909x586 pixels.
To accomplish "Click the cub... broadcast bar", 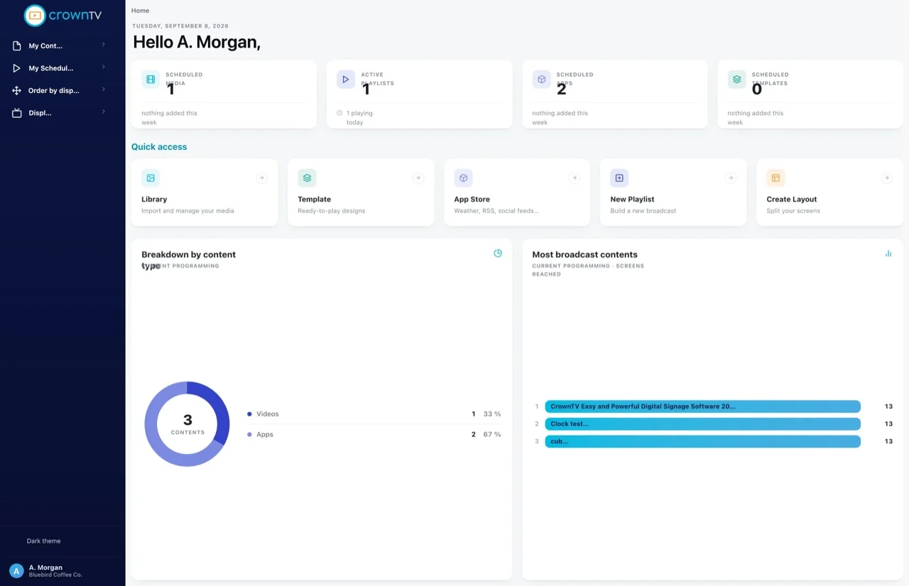I will point(702,441).
